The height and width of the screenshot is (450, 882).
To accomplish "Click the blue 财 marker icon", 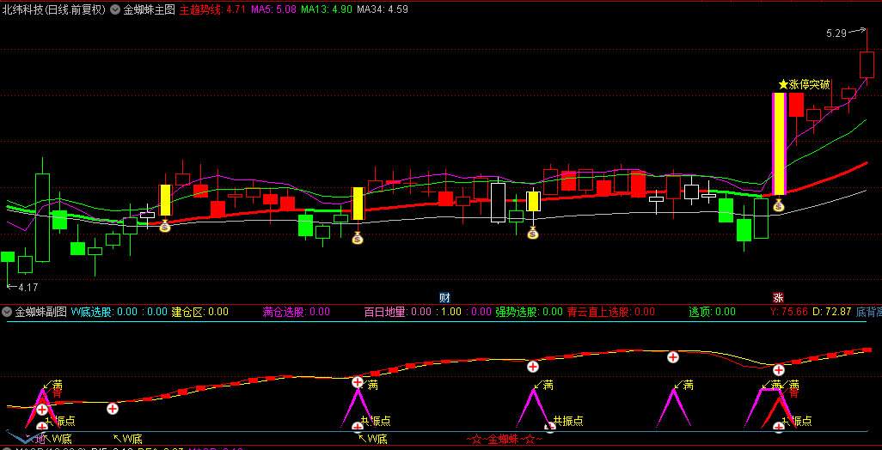I will [444, 298].
